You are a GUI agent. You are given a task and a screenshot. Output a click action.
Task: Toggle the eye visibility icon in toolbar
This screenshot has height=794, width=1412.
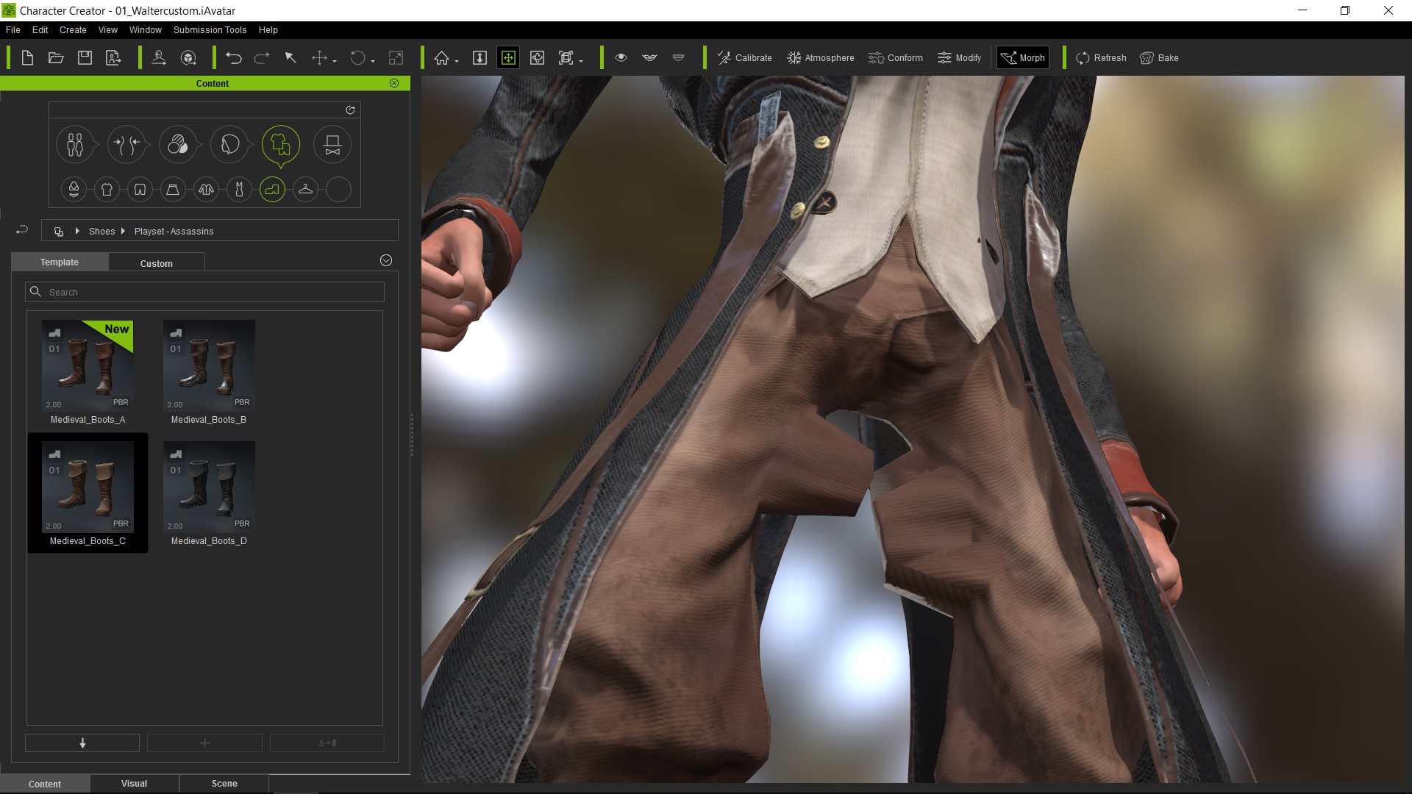[x=621, y=57]
